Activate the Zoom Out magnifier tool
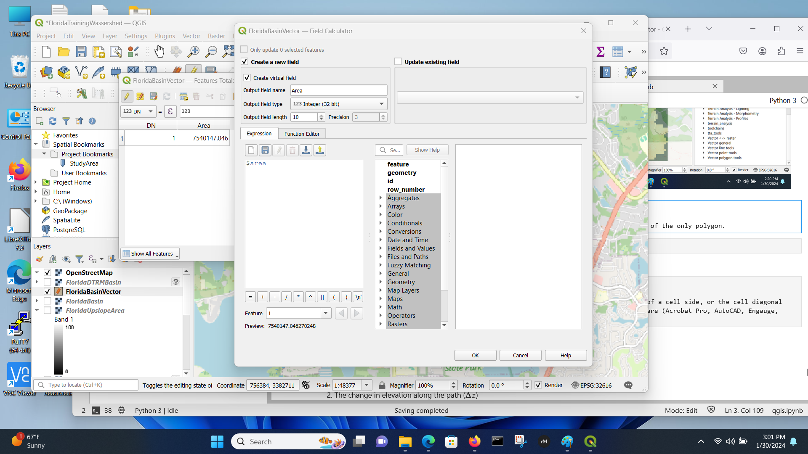808x454 pixels. 211,52
